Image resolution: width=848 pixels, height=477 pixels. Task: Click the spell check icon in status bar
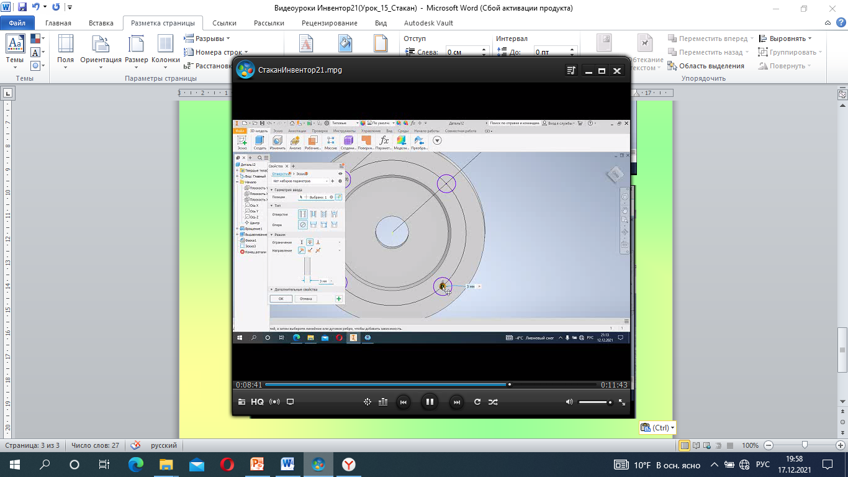click(x=135, y=445)
